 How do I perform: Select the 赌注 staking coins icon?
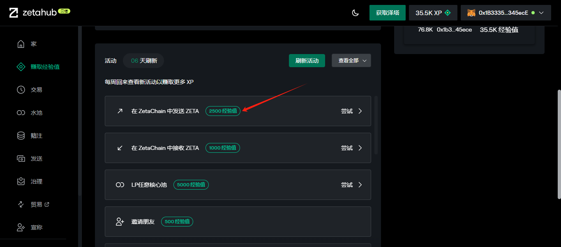click(x=21, y=136)
